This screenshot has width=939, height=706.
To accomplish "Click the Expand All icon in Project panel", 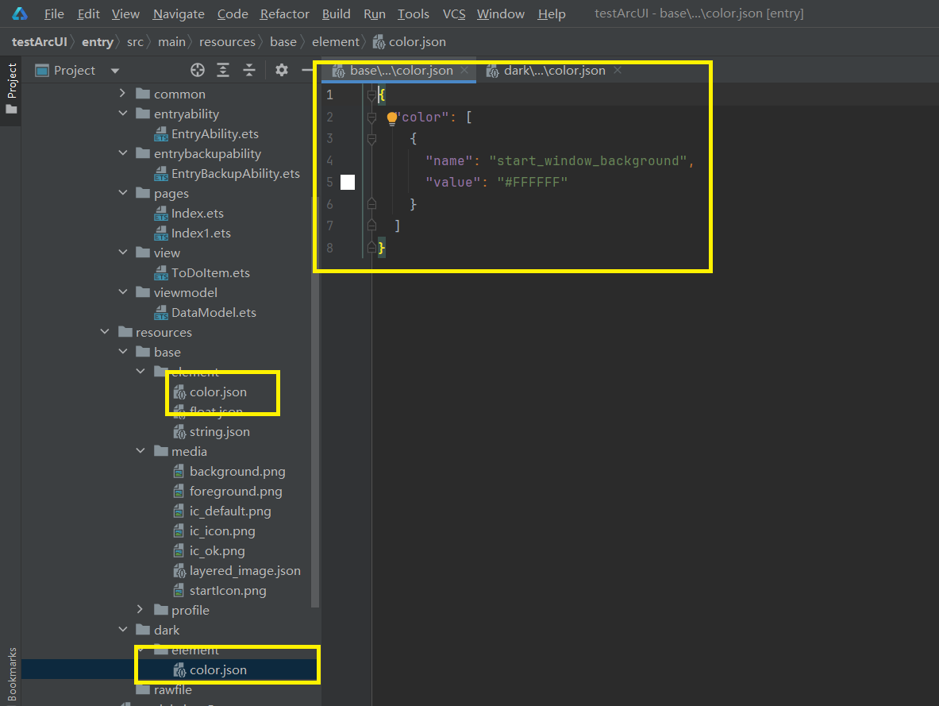I will pos(223,70).
